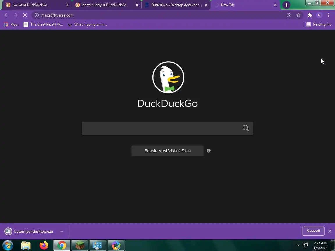Screen dimensions: 335x251
Task: Open the Windows Start orb
Action: (8, 245)
